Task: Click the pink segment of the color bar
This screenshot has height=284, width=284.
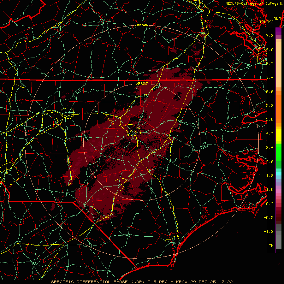Action: point(279,191)
